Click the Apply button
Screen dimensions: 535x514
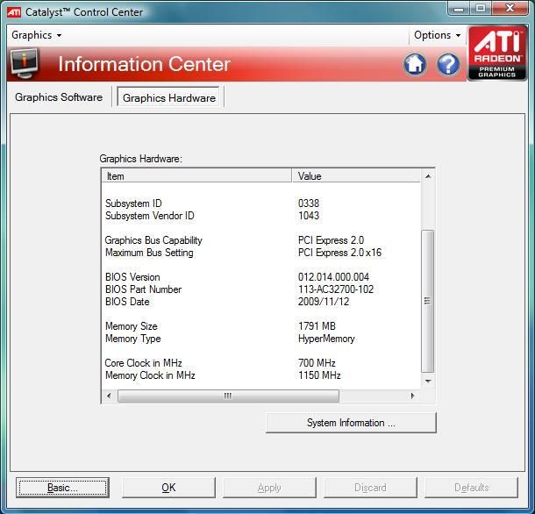tap(269, 488)
